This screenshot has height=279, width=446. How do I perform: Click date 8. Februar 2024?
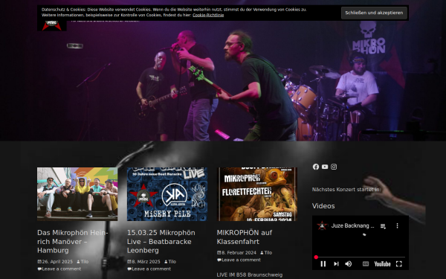click(239, 253)
